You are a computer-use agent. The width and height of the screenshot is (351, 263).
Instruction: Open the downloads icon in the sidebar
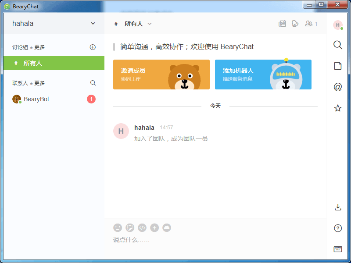point(338,207)
